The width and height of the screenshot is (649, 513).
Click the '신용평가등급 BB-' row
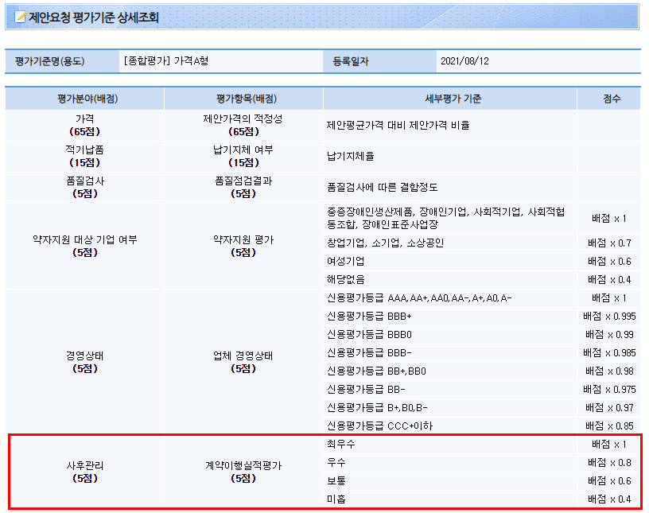(x=450, y=389)
